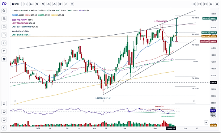Click the 16 May '25 date marker
Viewport: 221px width, 133px height.
[171, 128]
